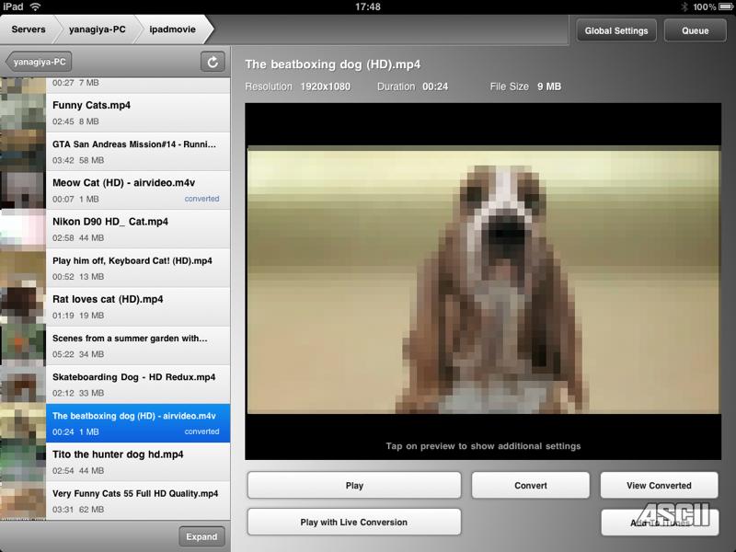Open View Converted files

[659, 486]
